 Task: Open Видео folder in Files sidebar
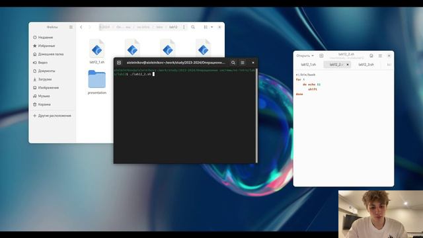pos(40,63)
